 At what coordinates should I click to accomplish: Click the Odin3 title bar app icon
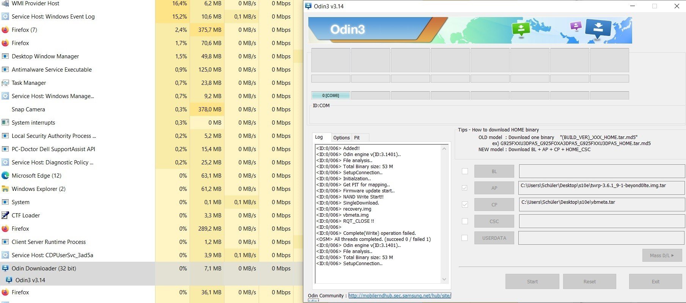308,6
